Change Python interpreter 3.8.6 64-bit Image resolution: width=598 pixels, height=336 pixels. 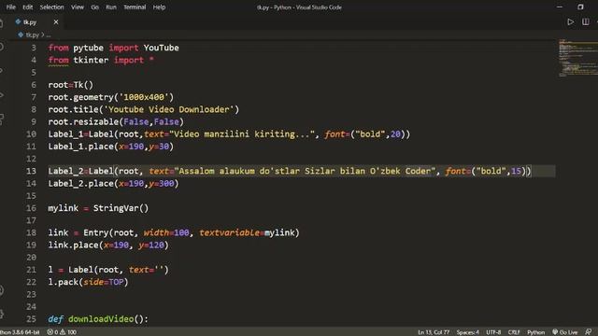click(x=20, y=332)
